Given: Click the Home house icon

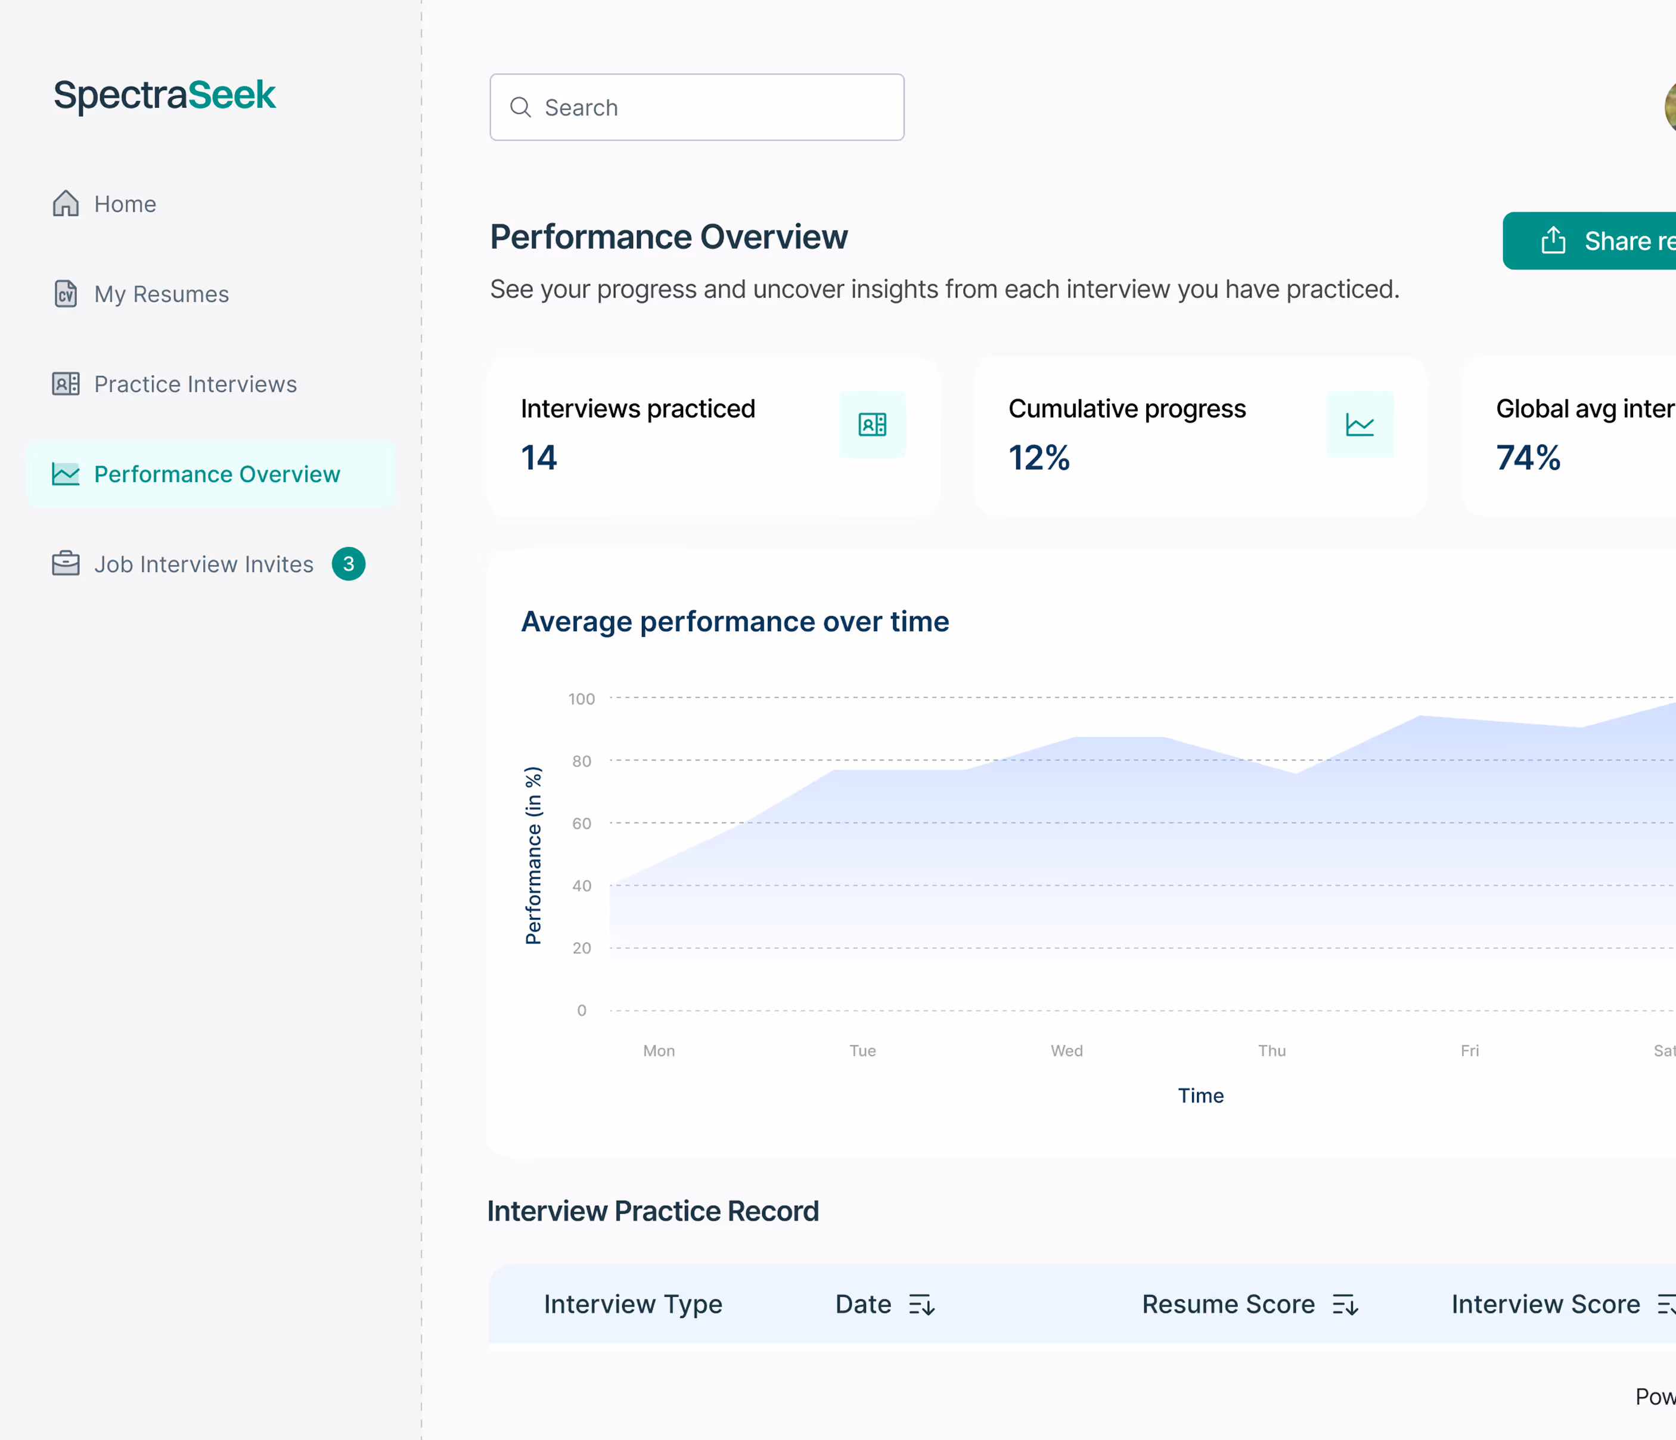Looking at the screenshot, I should point(66,203).
